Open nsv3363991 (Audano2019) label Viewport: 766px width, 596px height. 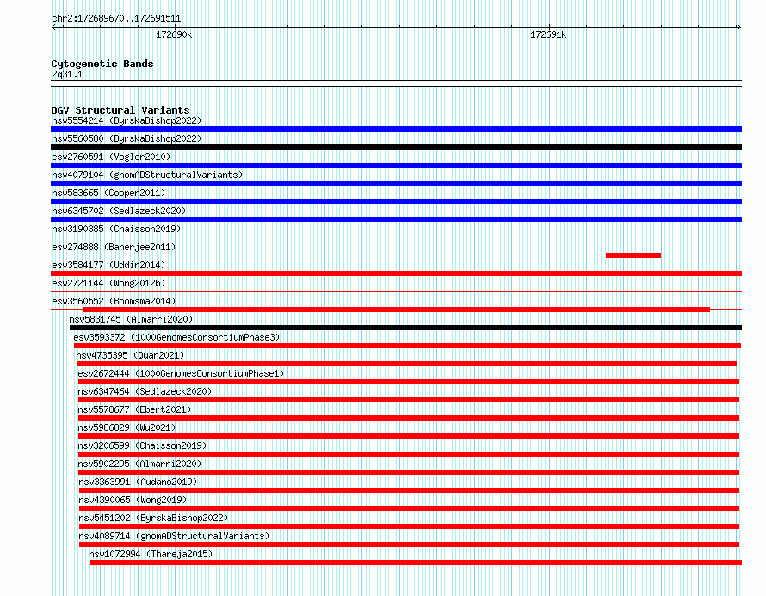(x=138, y=482)
